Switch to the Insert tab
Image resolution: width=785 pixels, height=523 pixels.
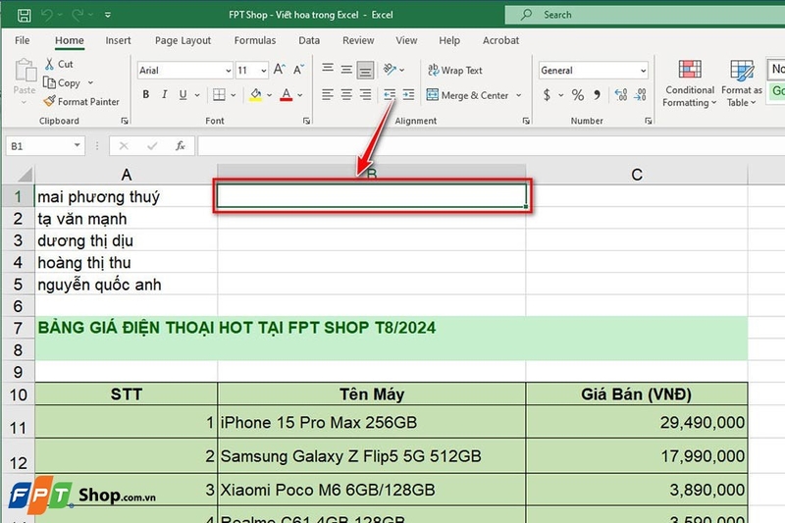(x=118, y=40)
